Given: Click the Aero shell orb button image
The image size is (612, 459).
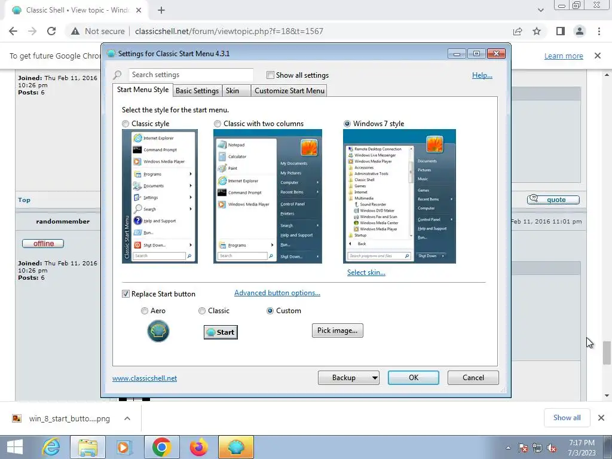Looking at the screenshot, I should pos(158,331).
